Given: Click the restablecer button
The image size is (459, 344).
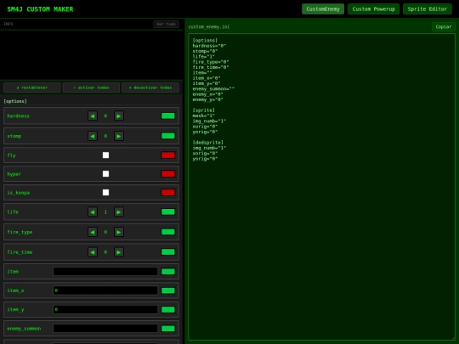Looking at the screenshot, I should [x=32, y=87].
